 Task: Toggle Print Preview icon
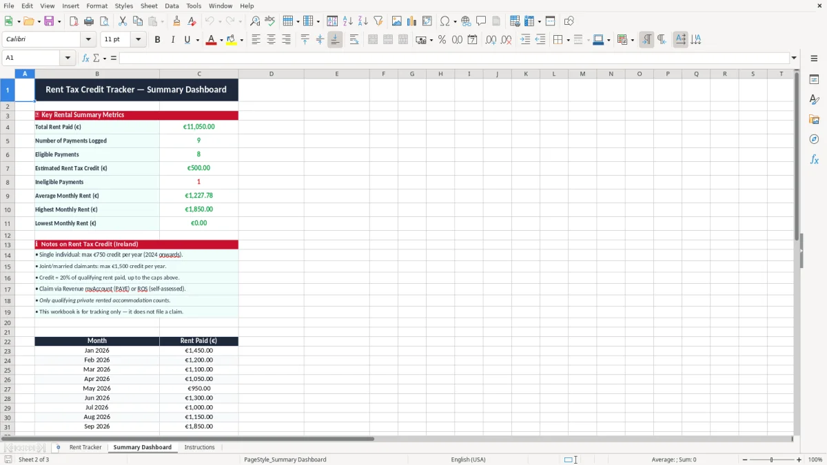103,21
